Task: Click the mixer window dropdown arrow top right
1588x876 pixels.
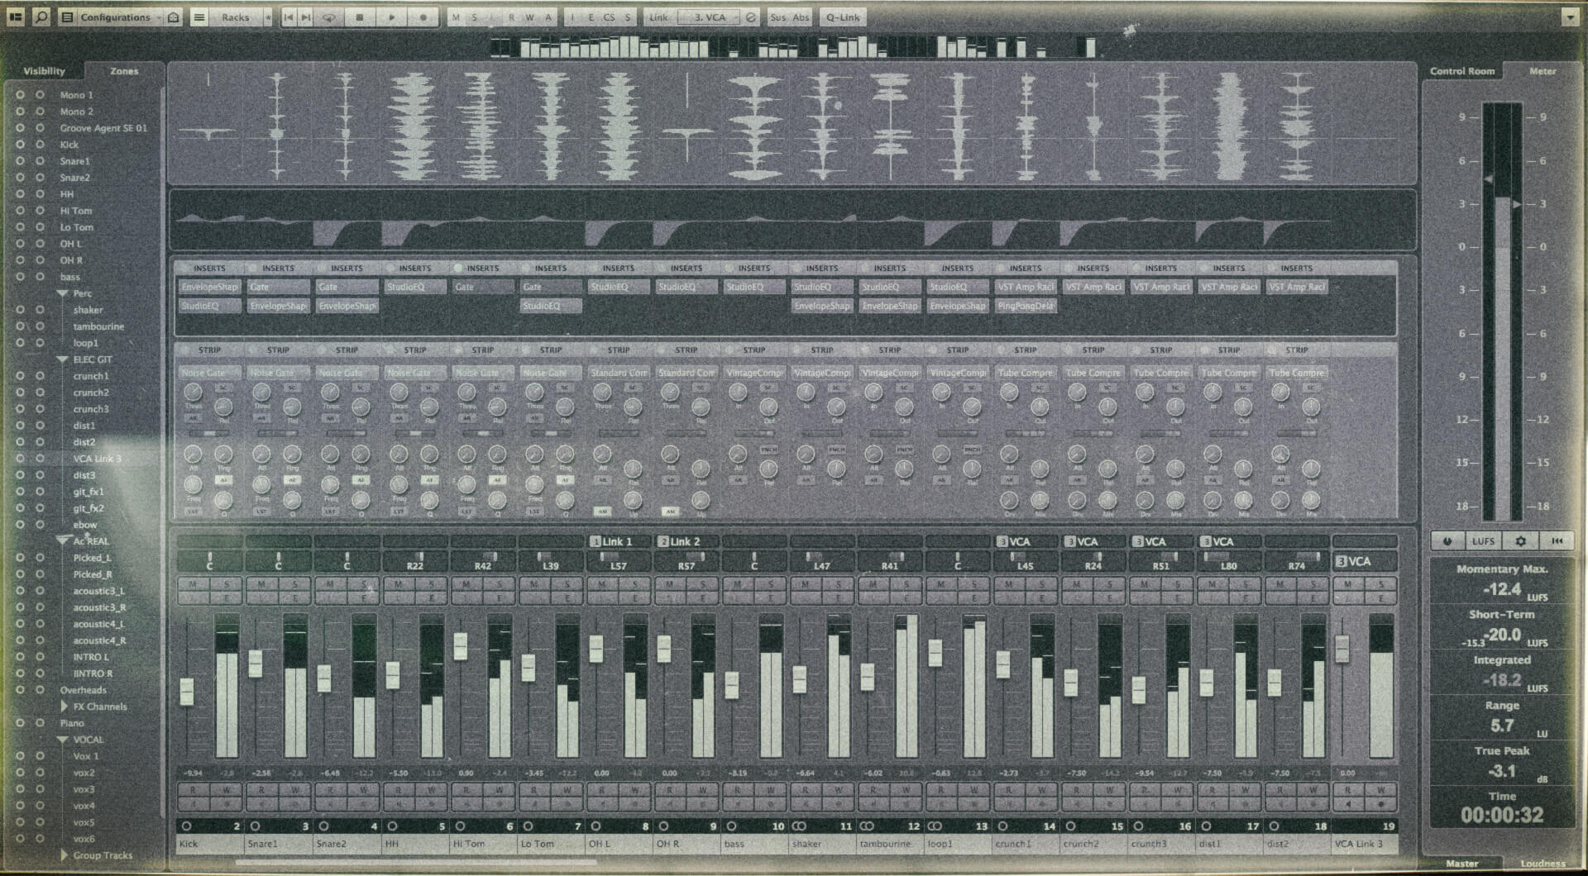Action: click(x=1569, y=17)
